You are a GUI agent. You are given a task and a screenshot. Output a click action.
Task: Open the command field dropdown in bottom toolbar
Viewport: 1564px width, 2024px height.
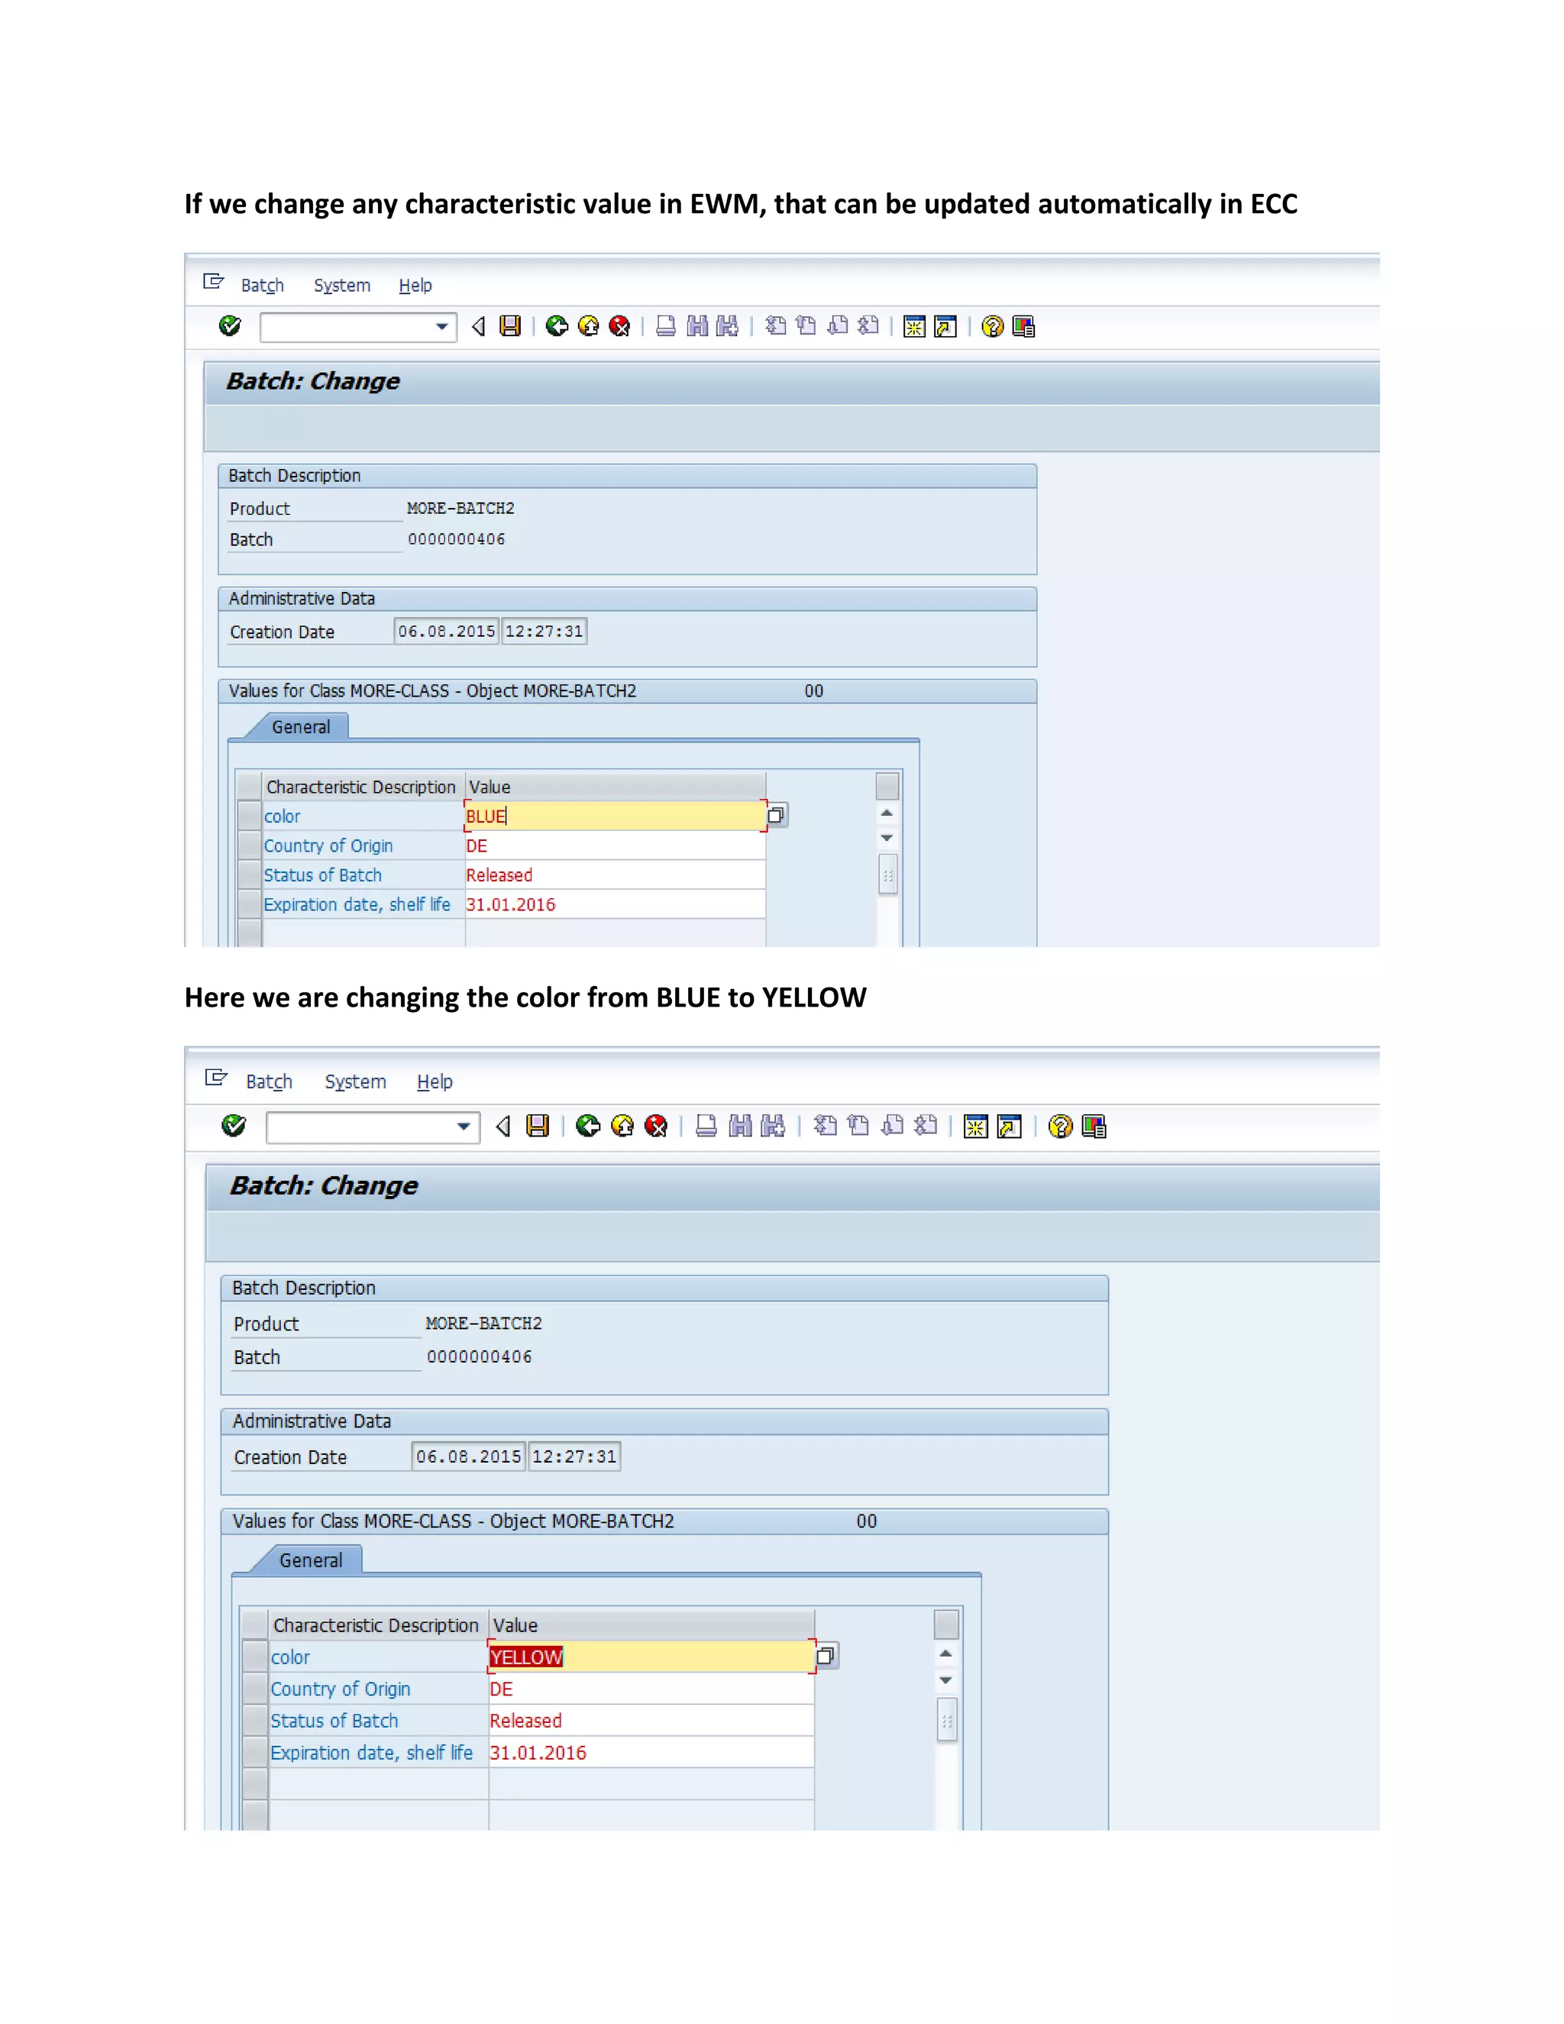464,1126
